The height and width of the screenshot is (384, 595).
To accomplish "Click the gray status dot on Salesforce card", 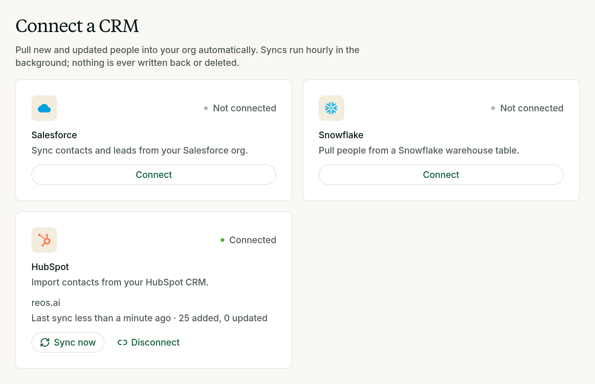I will coord(206,108).
